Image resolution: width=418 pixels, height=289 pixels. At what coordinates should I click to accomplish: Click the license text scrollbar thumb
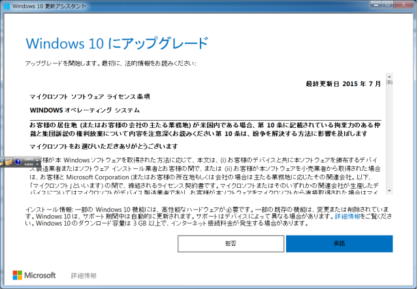(x=389, y=82)
